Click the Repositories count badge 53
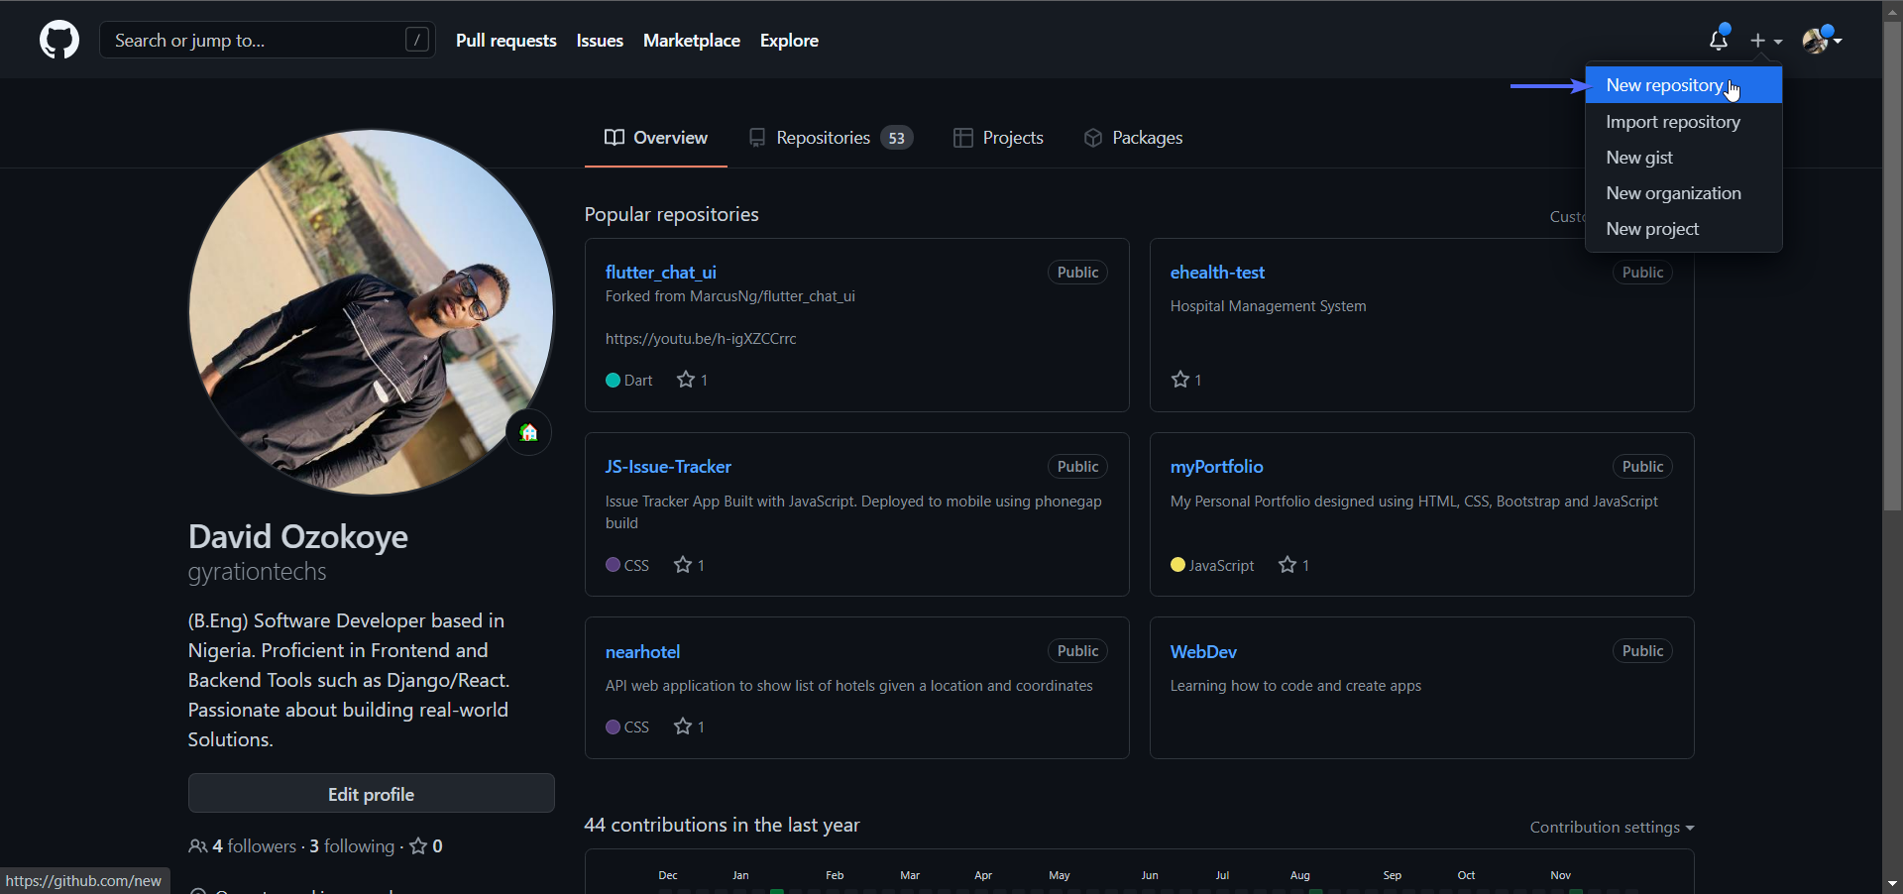1903x894 pixels. tap(897, 138)
